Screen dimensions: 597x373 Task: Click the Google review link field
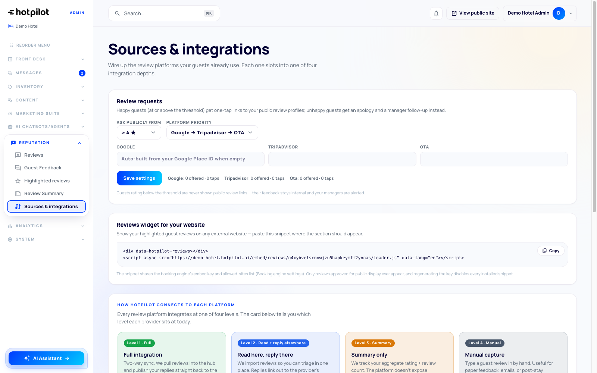click(190, 159)
